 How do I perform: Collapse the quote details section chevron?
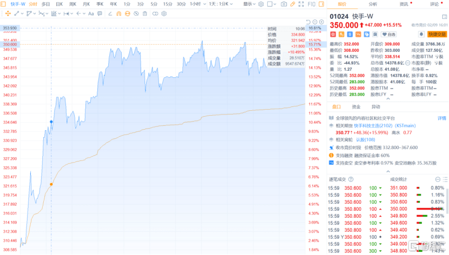coord(388,99)
